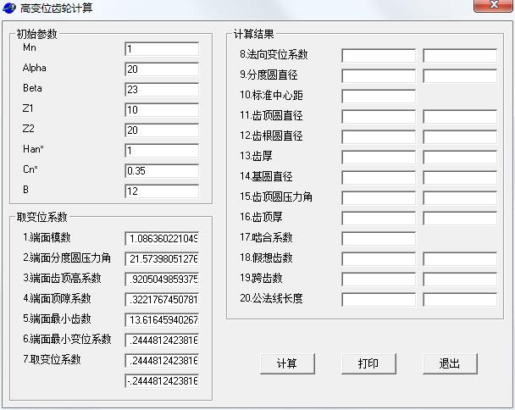Click the 10.标准中心距 result field
The height and width of the screenshot is (410, 515).
pos(379,97)
